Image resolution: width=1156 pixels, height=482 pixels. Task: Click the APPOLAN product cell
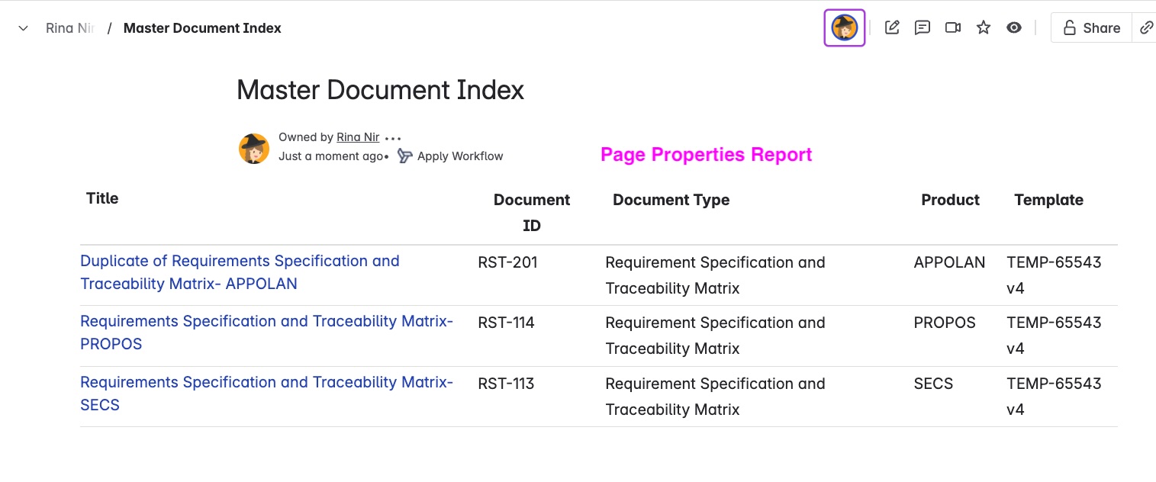pyautogui.click(x=949, y=262)
